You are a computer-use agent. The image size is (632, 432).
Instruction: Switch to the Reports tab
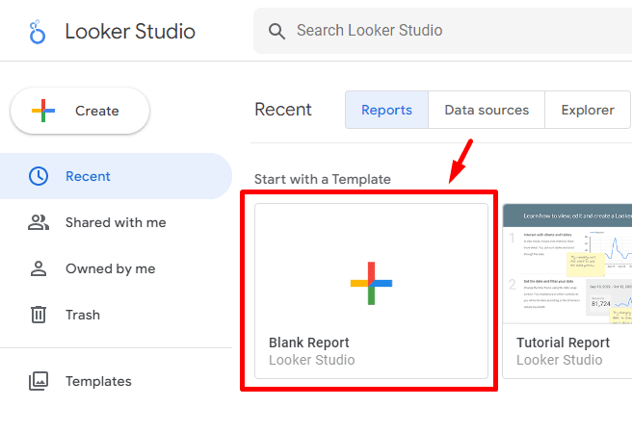tap(386, 110)
